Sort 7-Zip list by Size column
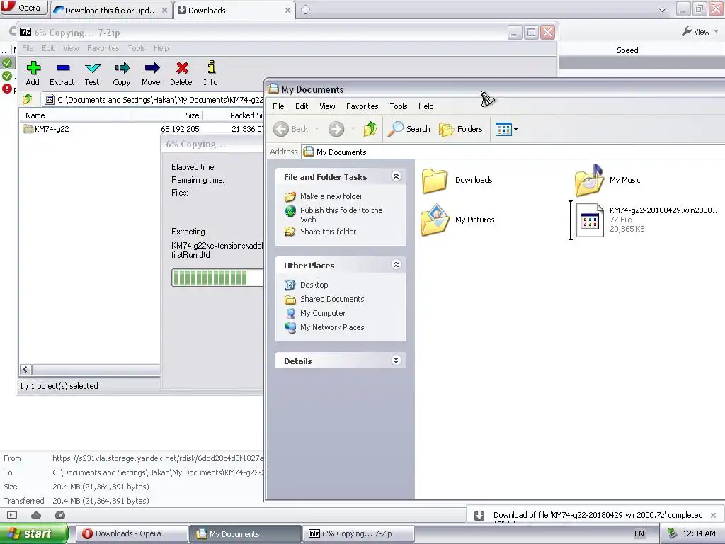Screen dimensions: 725x544 coord(167,115)
